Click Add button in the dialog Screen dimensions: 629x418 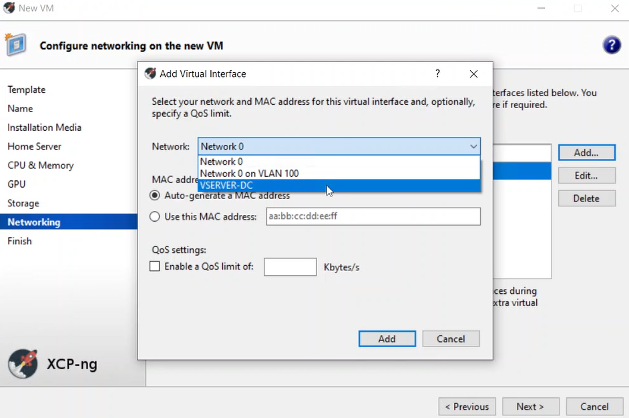tap(387, 339)
